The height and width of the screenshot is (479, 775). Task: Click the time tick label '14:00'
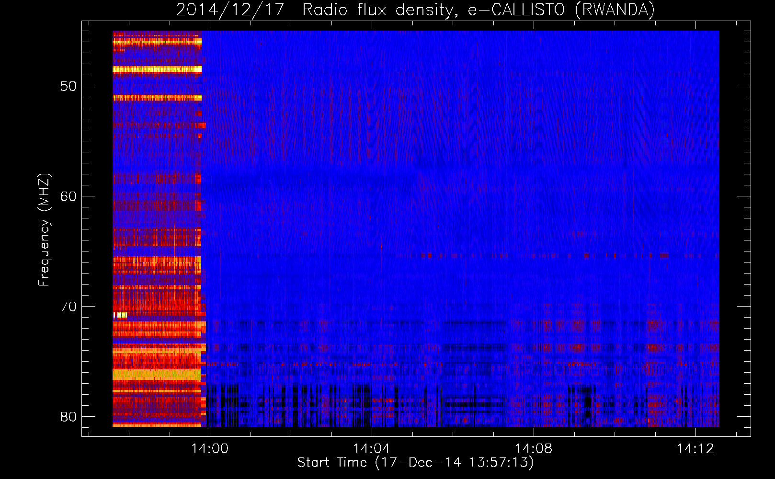[210, 449]
